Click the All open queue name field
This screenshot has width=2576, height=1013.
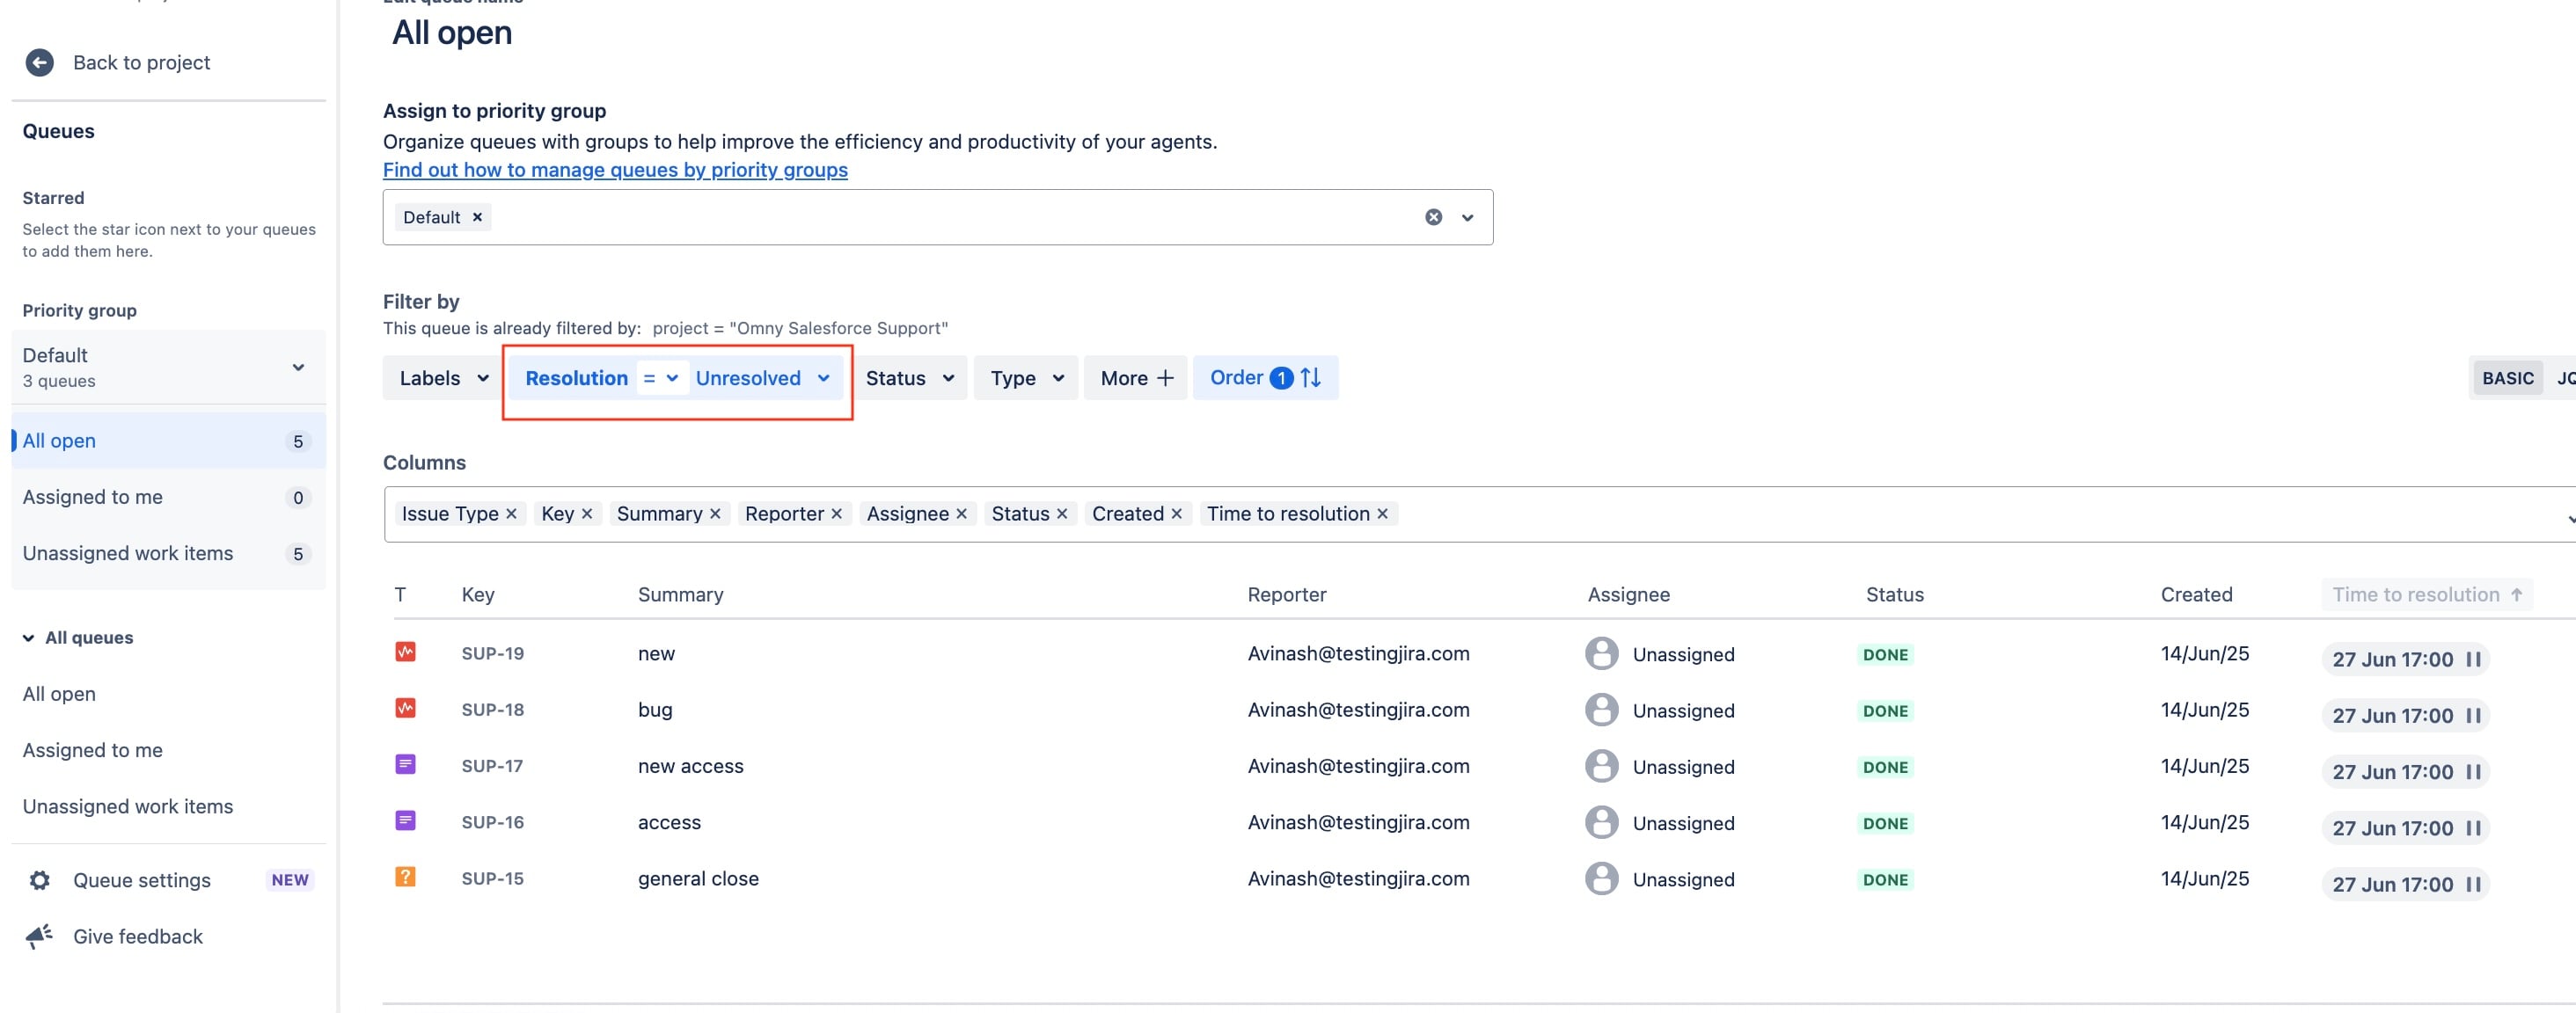click(x=452, y=32)
